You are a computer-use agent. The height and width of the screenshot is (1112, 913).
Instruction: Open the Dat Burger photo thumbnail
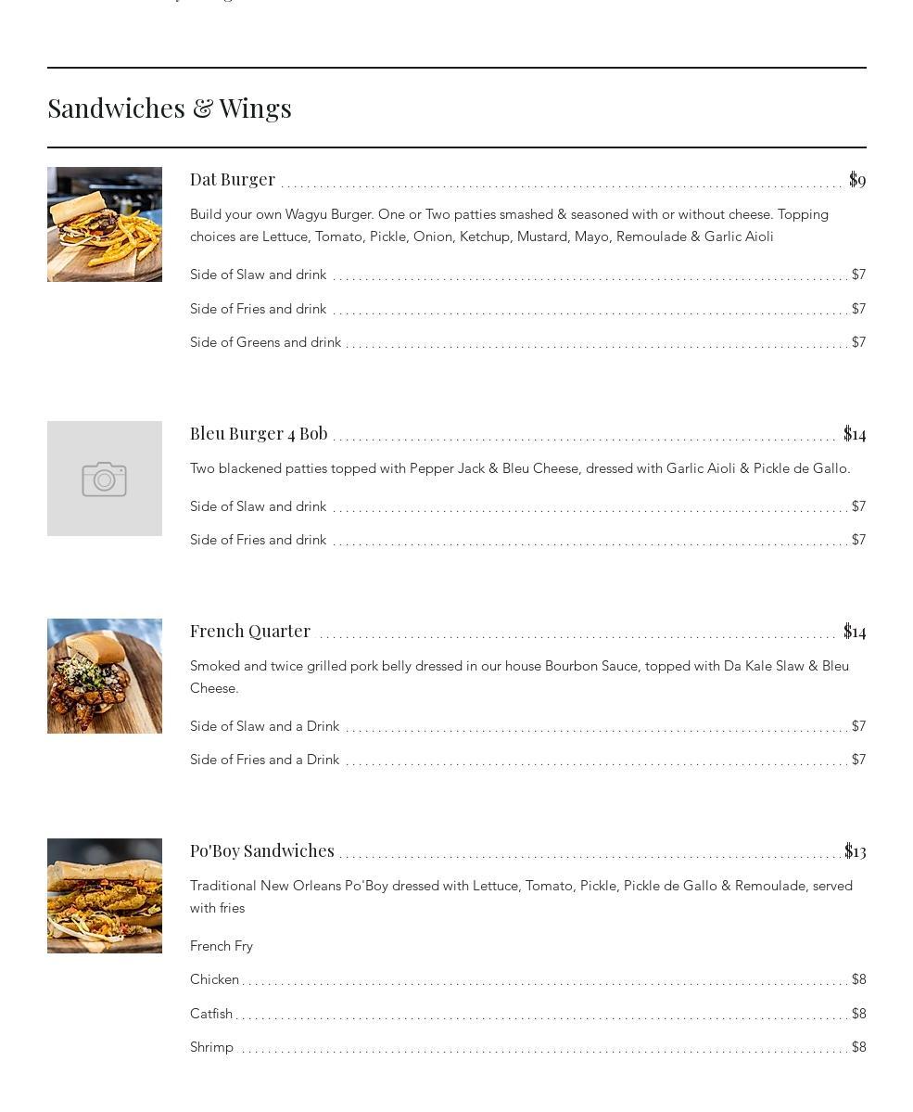[x=104, y=224]
